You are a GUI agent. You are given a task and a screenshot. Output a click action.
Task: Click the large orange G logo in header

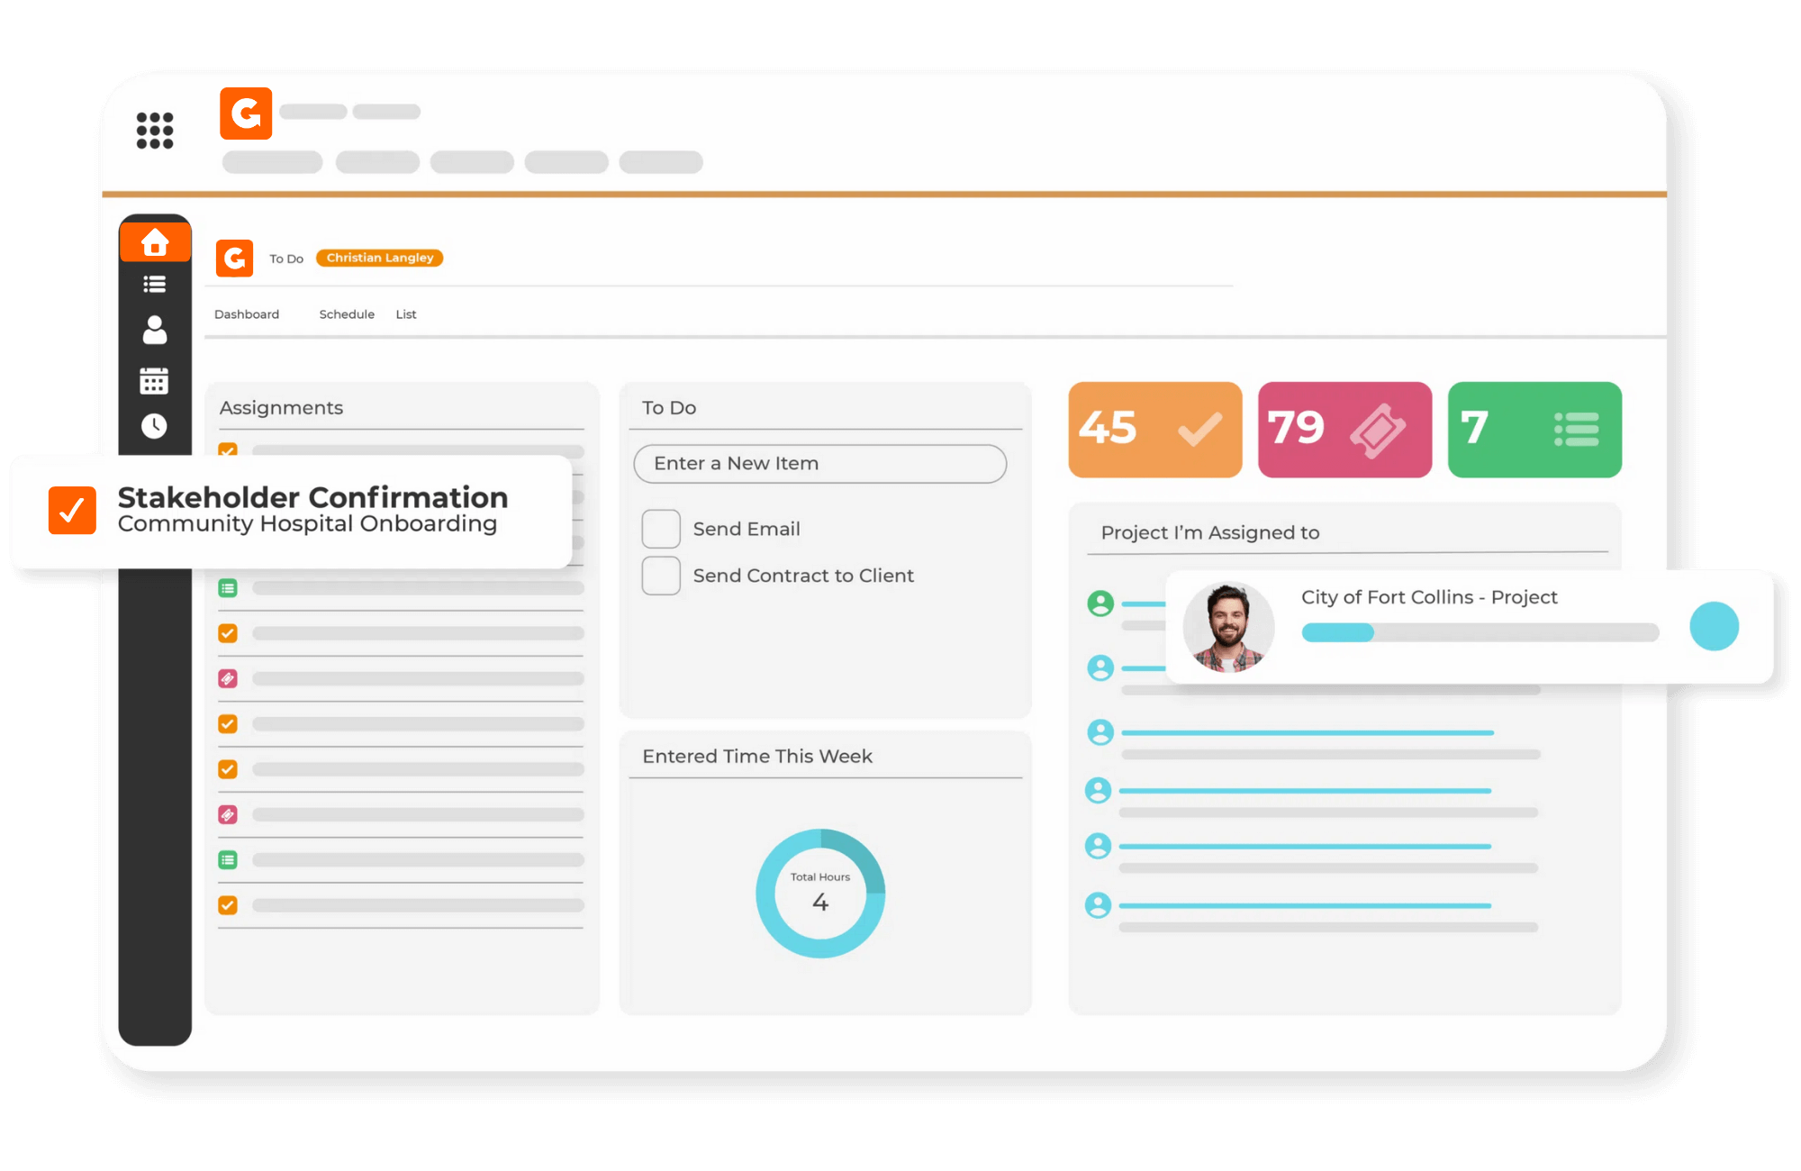(246, 113)
